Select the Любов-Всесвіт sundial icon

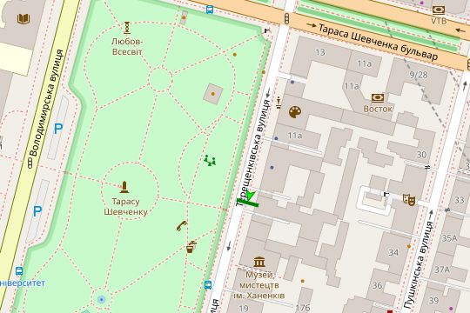pyautogui.click(x=127, y=27)
